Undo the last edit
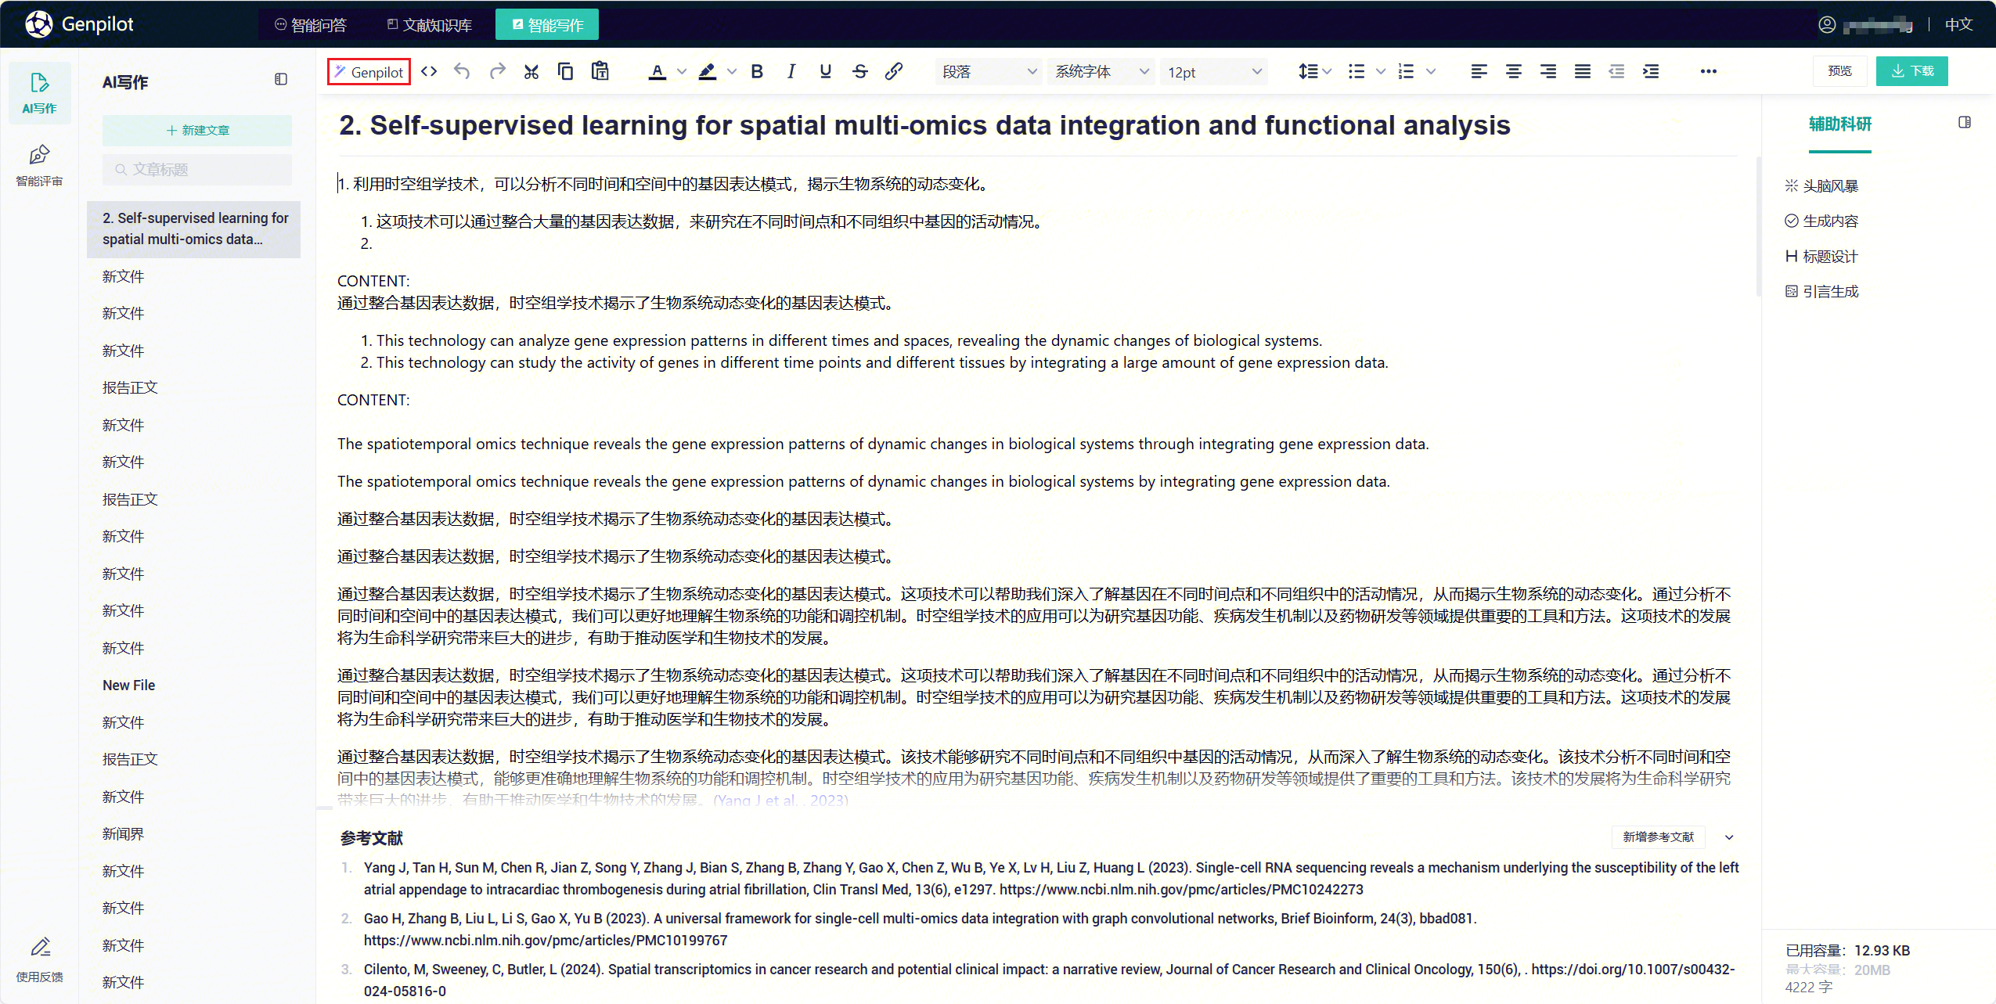This screenshot has height=1004, width=1996. pyautogui.click(x=463, y=72)
